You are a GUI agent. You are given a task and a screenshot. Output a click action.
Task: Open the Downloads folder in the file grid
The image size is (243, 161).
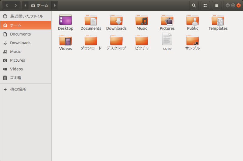point(116,20)
